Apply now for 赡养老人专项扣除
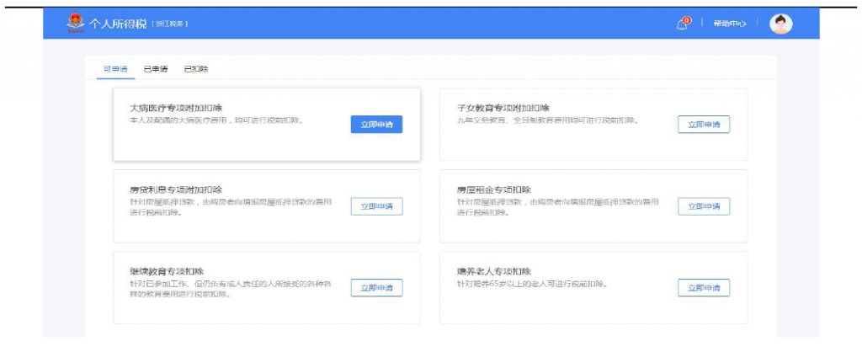Screen dimensions: 862x352 coord(704,288)
